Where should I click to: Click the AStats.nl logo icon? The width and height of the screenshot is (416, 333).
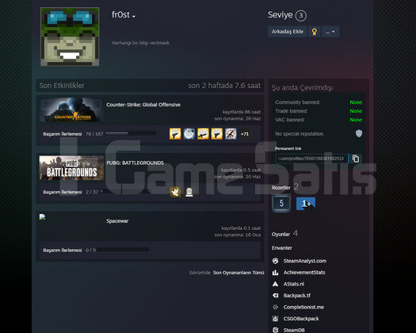pyautogui.click(x=276, y=284)
